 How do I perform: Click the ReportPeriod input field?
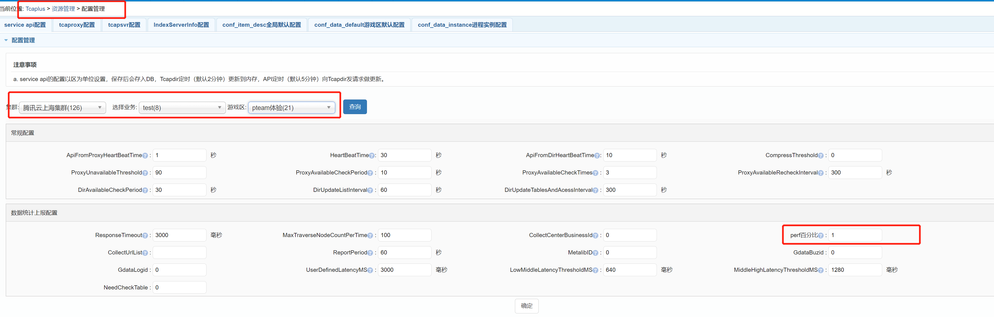pos(404,253)
